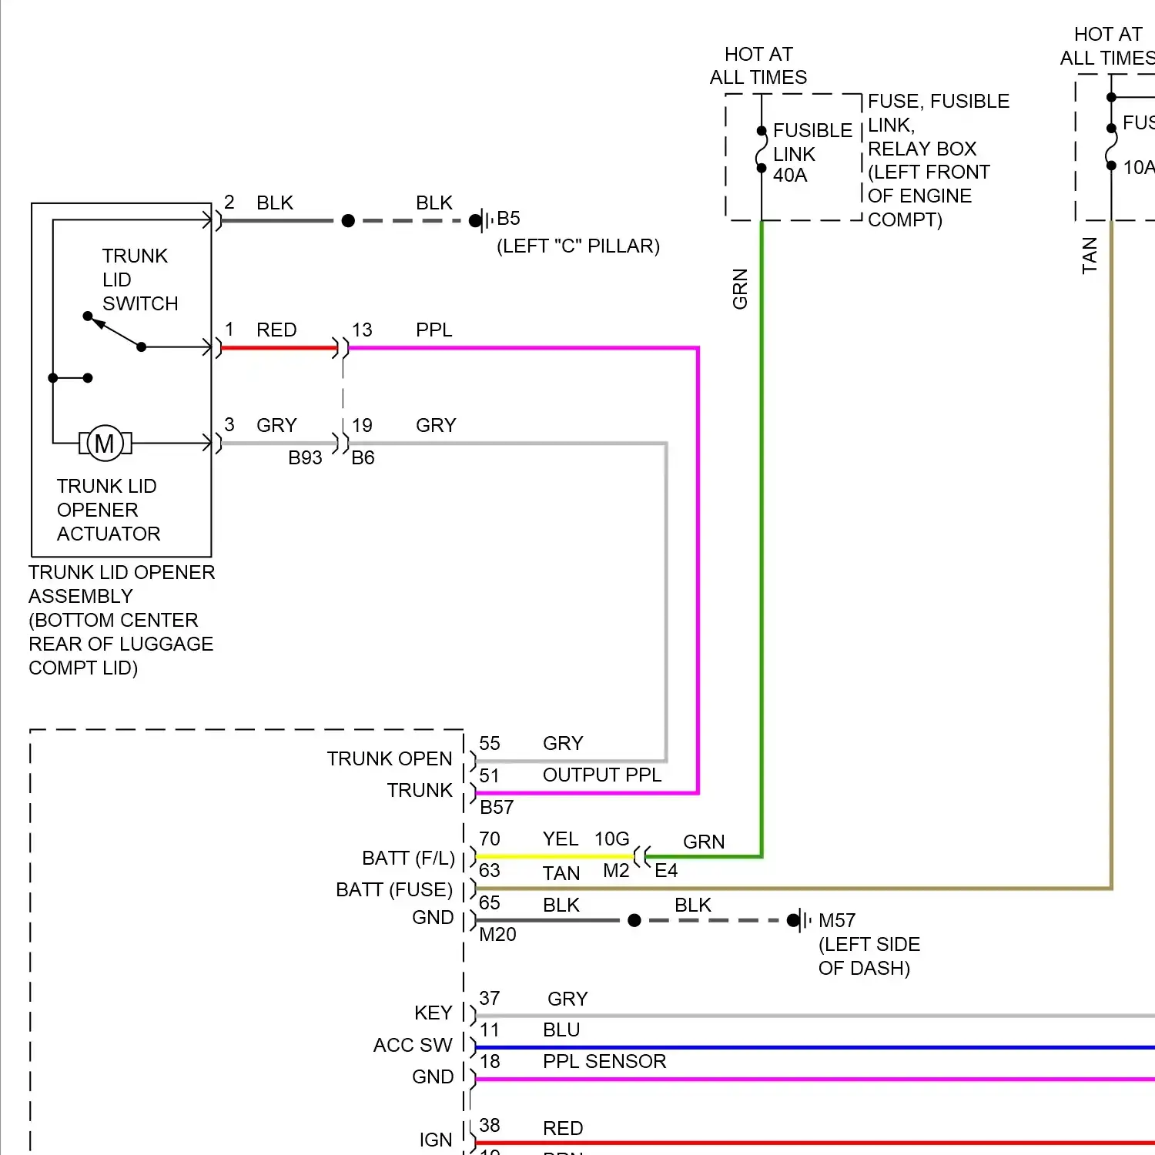The width and height of the screenshot is (1155, 1155).
Task: Click the "B93" connector label
Action: 306,458
